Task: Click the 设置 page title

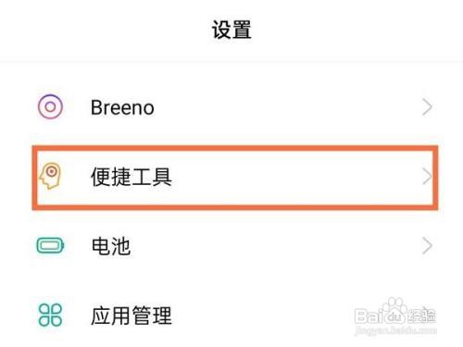Action: pyautogui.click(x=231, y=30)
